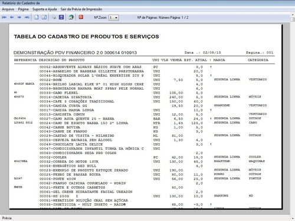Go to next page arrow icon
295x221 pixels.
pos(19,17)
